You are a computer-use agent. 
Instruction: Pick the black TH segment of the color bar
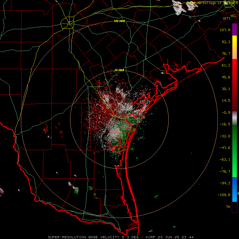point(234,207)
